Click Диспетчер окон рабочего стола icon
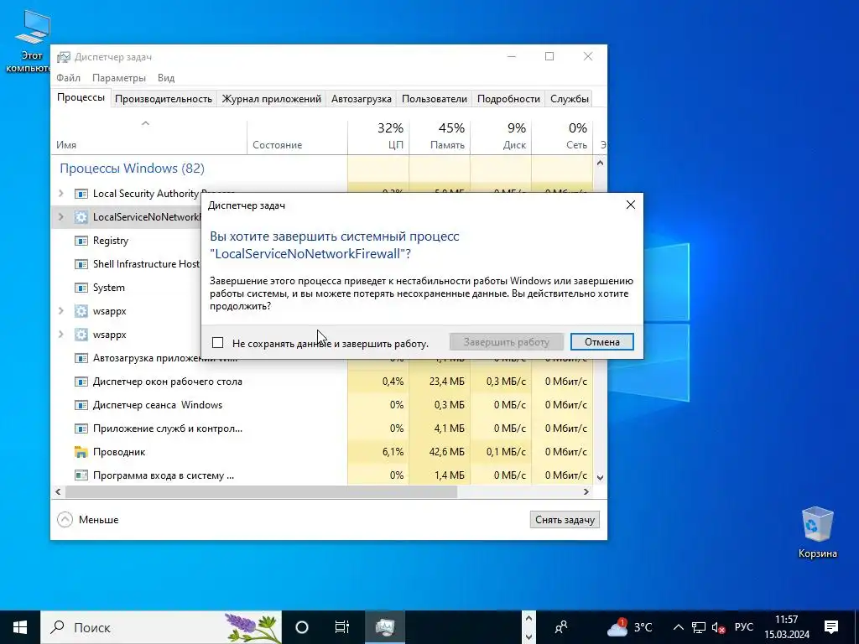The height and width of the screenshot is (644, 859). coord(81,382)
